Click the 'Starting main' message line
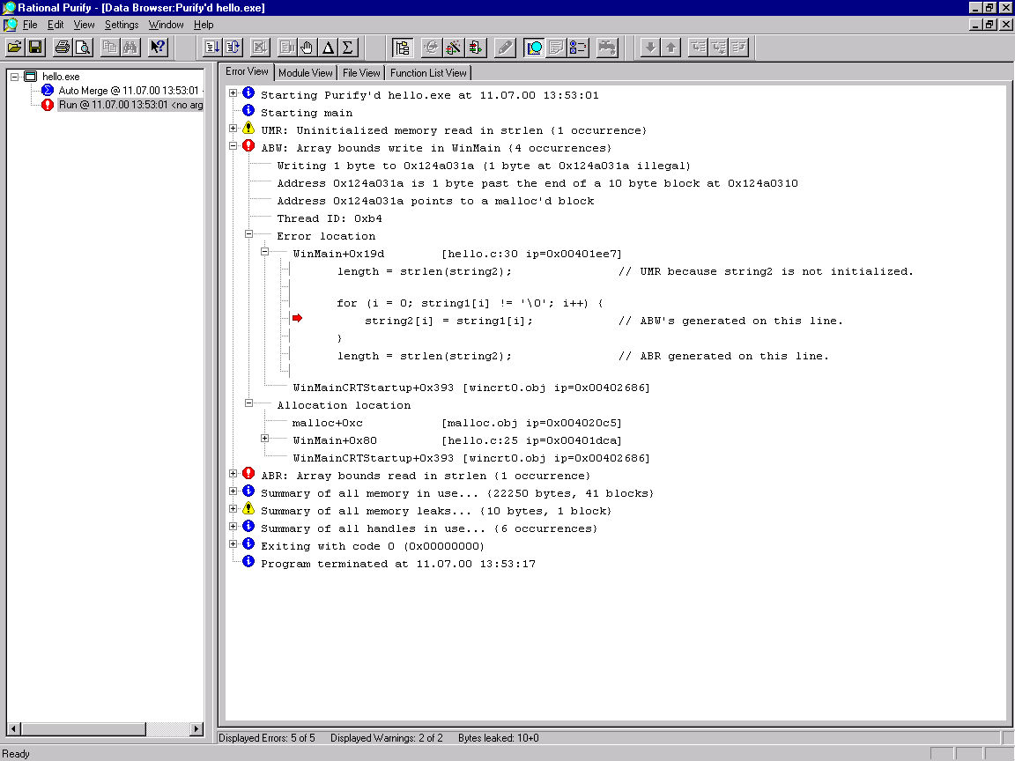Viewport: 1015px width, 761px height. pyautogui.click(x=307, y=113)
